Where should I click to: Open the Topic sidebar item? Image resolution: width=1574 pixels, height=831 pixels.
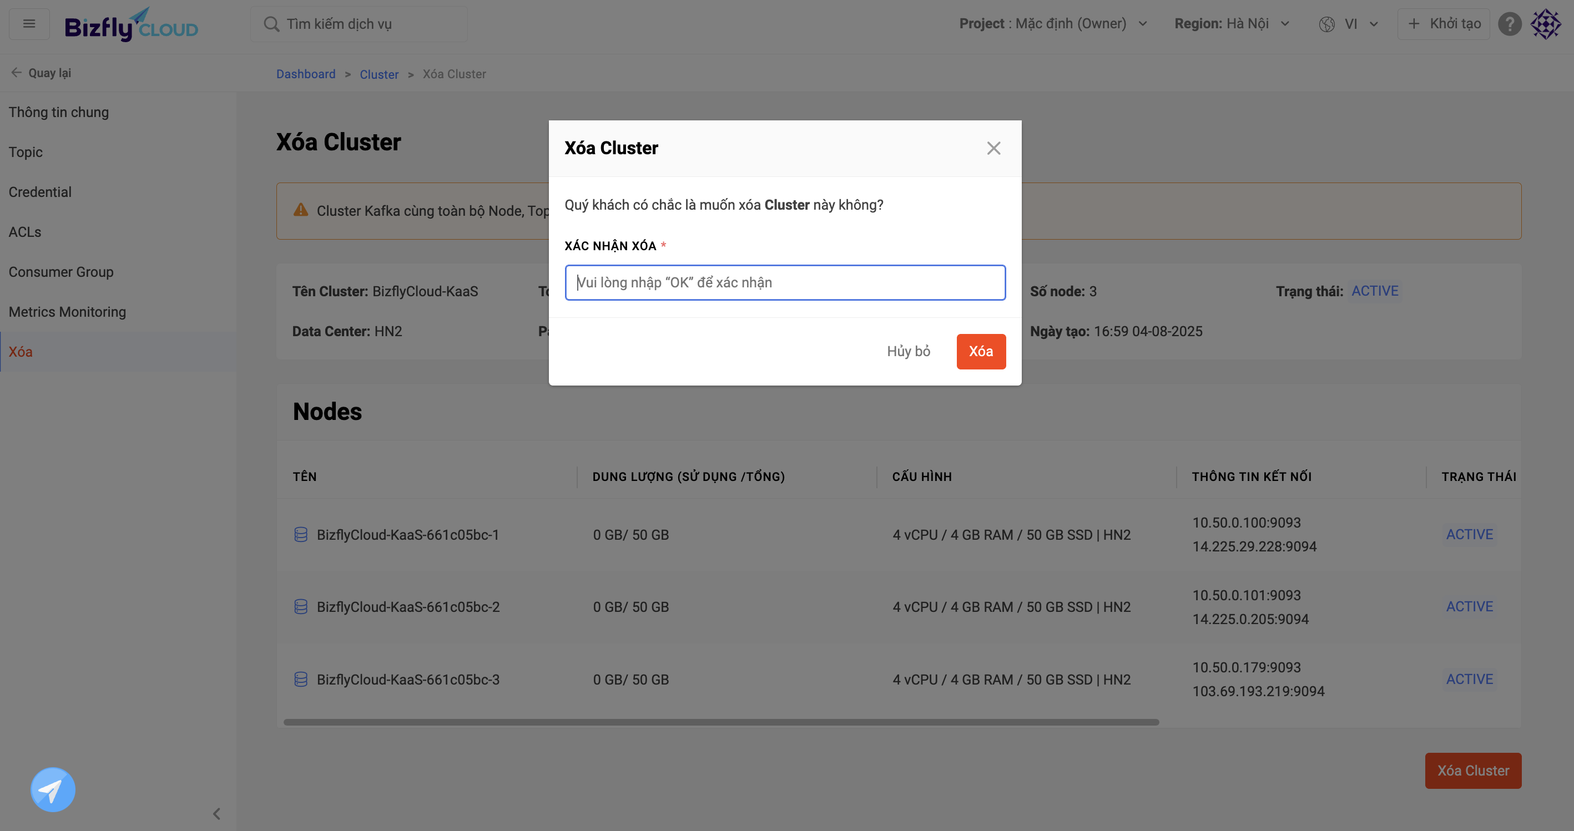tap(26, 152)
